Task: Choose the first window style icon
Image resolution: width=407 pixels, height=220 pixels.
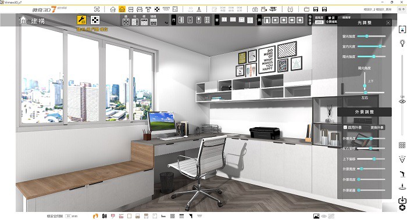Action: click(x=224, y=20)
